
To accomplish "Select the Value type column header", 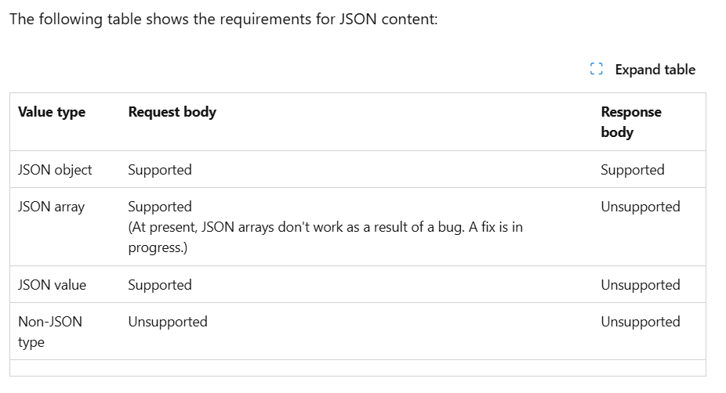I will [52, 112].
